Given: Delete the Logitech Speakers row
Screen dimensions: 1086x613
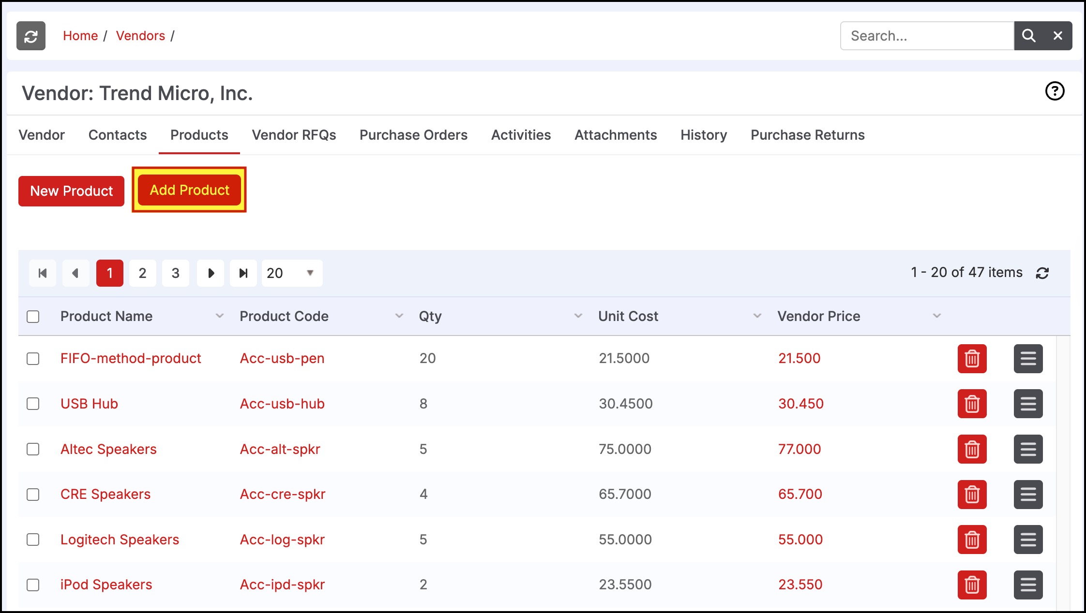Looking at the screenshot, I should [972, 540].
